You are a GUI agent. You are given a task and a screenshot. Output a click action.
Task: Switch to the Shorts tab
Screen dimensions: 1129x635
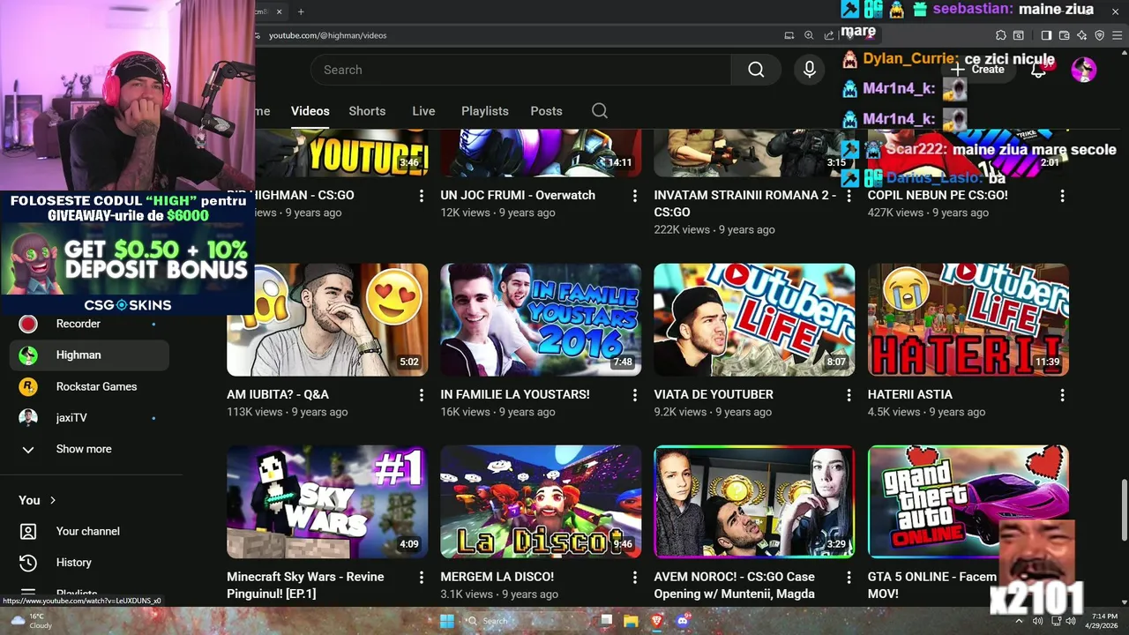pos(367,111)
